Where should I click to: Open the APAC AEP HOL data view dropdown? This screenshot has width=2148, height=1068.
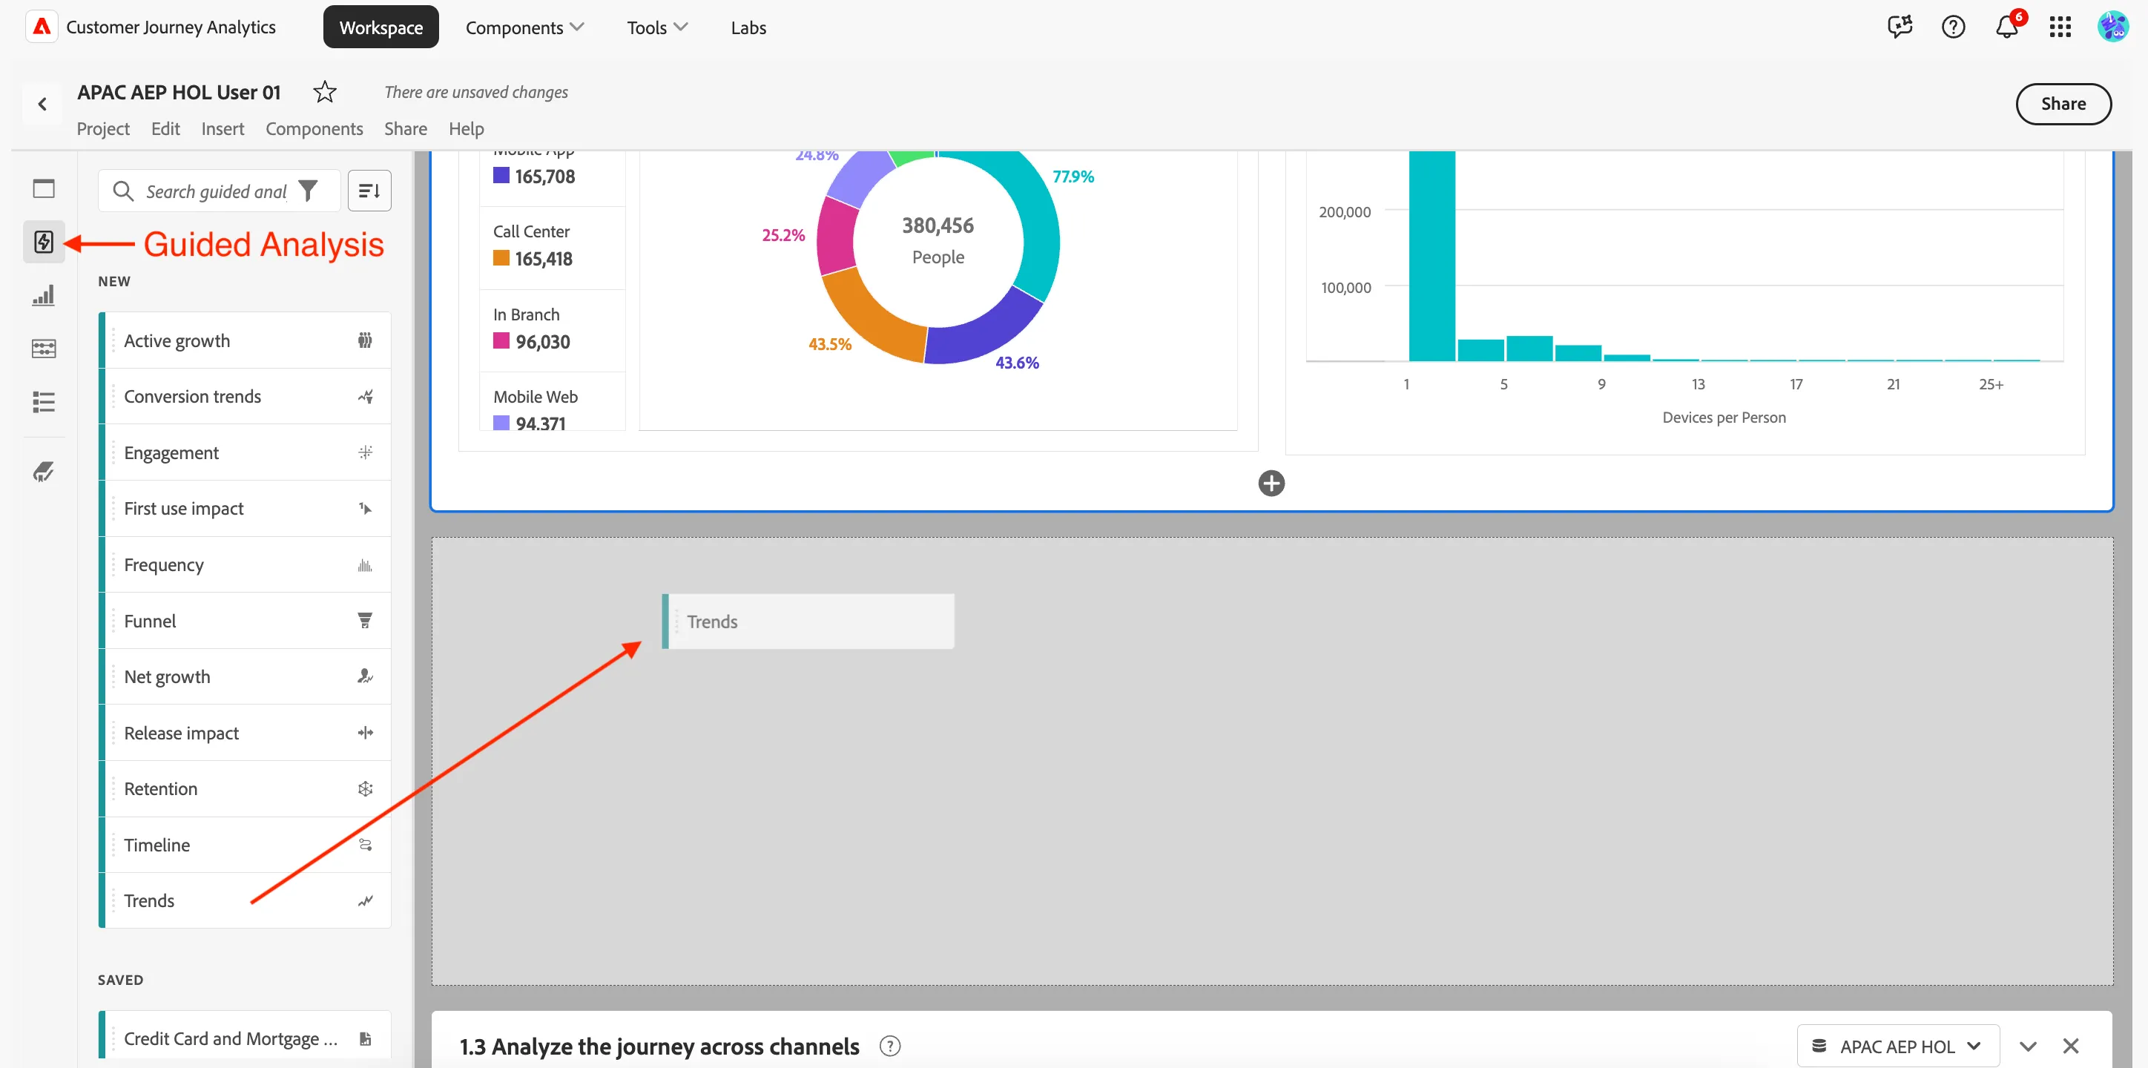[1897, 1046]
